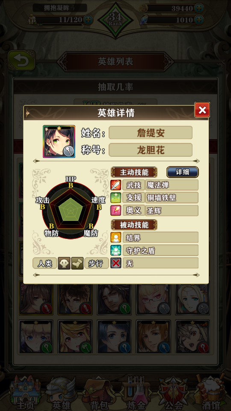Select the 支援 support skill icon
Image resolution: width=231 pixels, height=411 pixels.
pyautogui.click(x=116, y=198)
